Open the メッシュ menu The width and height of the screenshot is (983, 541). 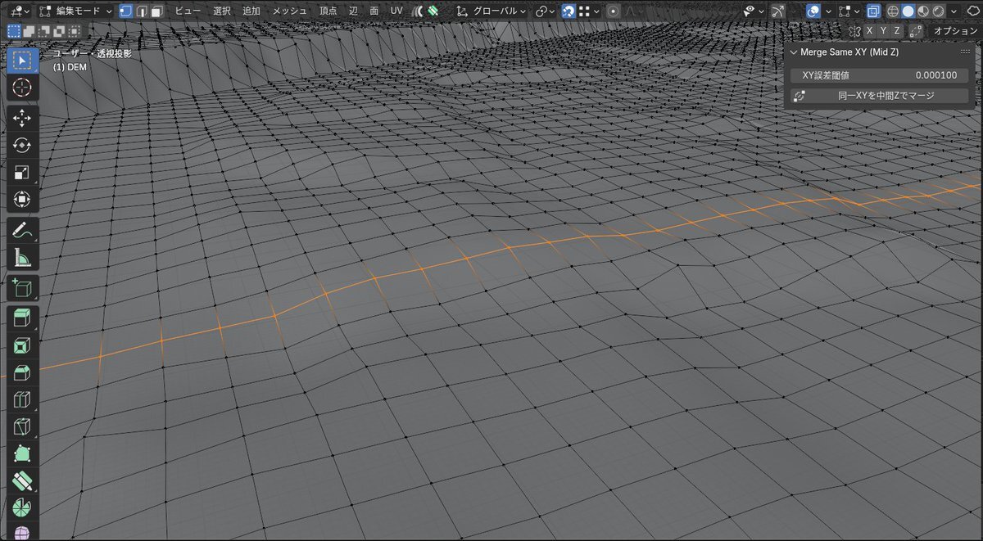point(290,11)
